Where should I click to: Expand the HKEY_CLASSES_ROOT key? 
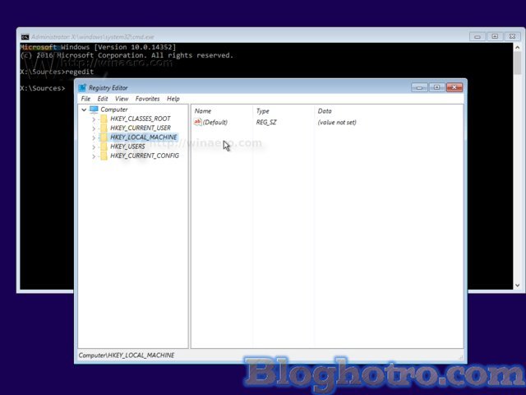(94, 118)
